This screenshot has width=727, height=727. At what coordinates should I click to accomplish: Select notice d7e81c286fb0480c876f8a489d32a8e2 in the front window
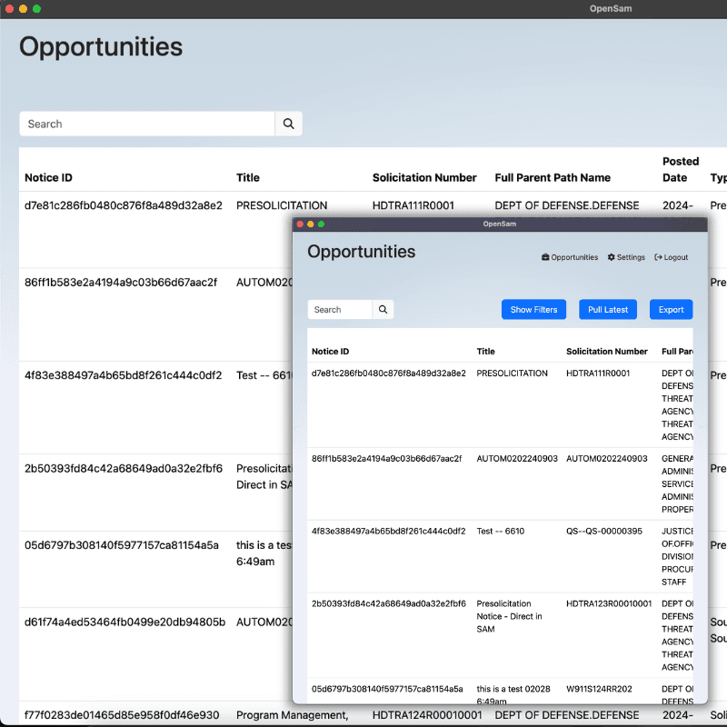tap(389, 373)
